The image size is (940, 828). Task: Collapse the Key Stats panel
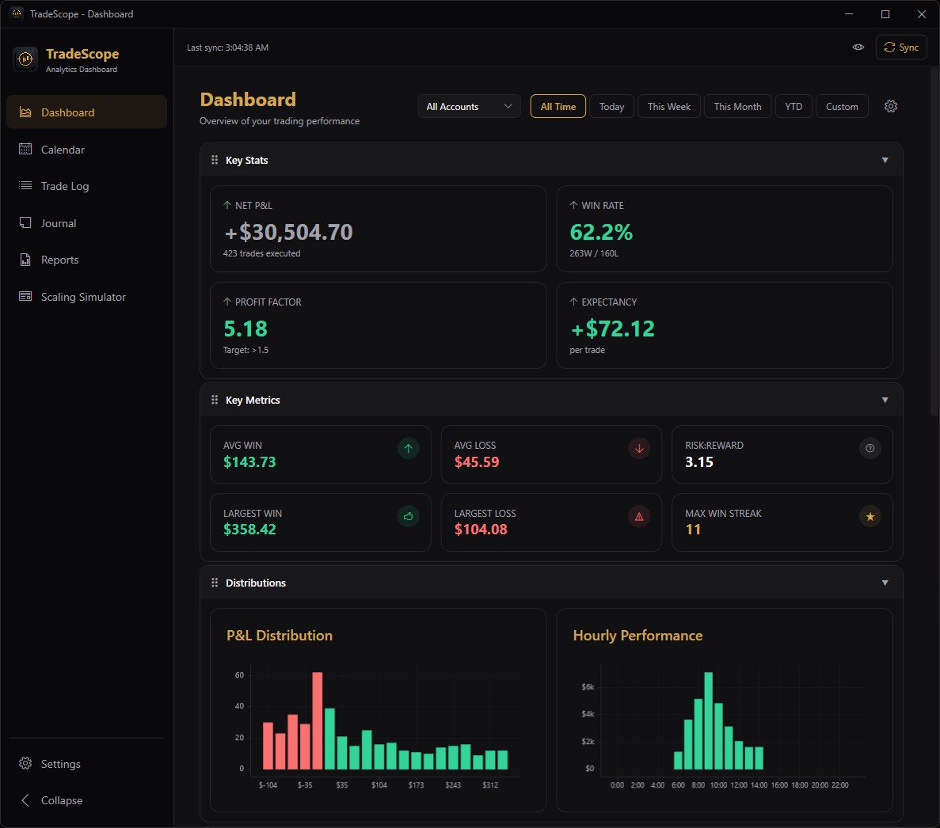point(885,159)
